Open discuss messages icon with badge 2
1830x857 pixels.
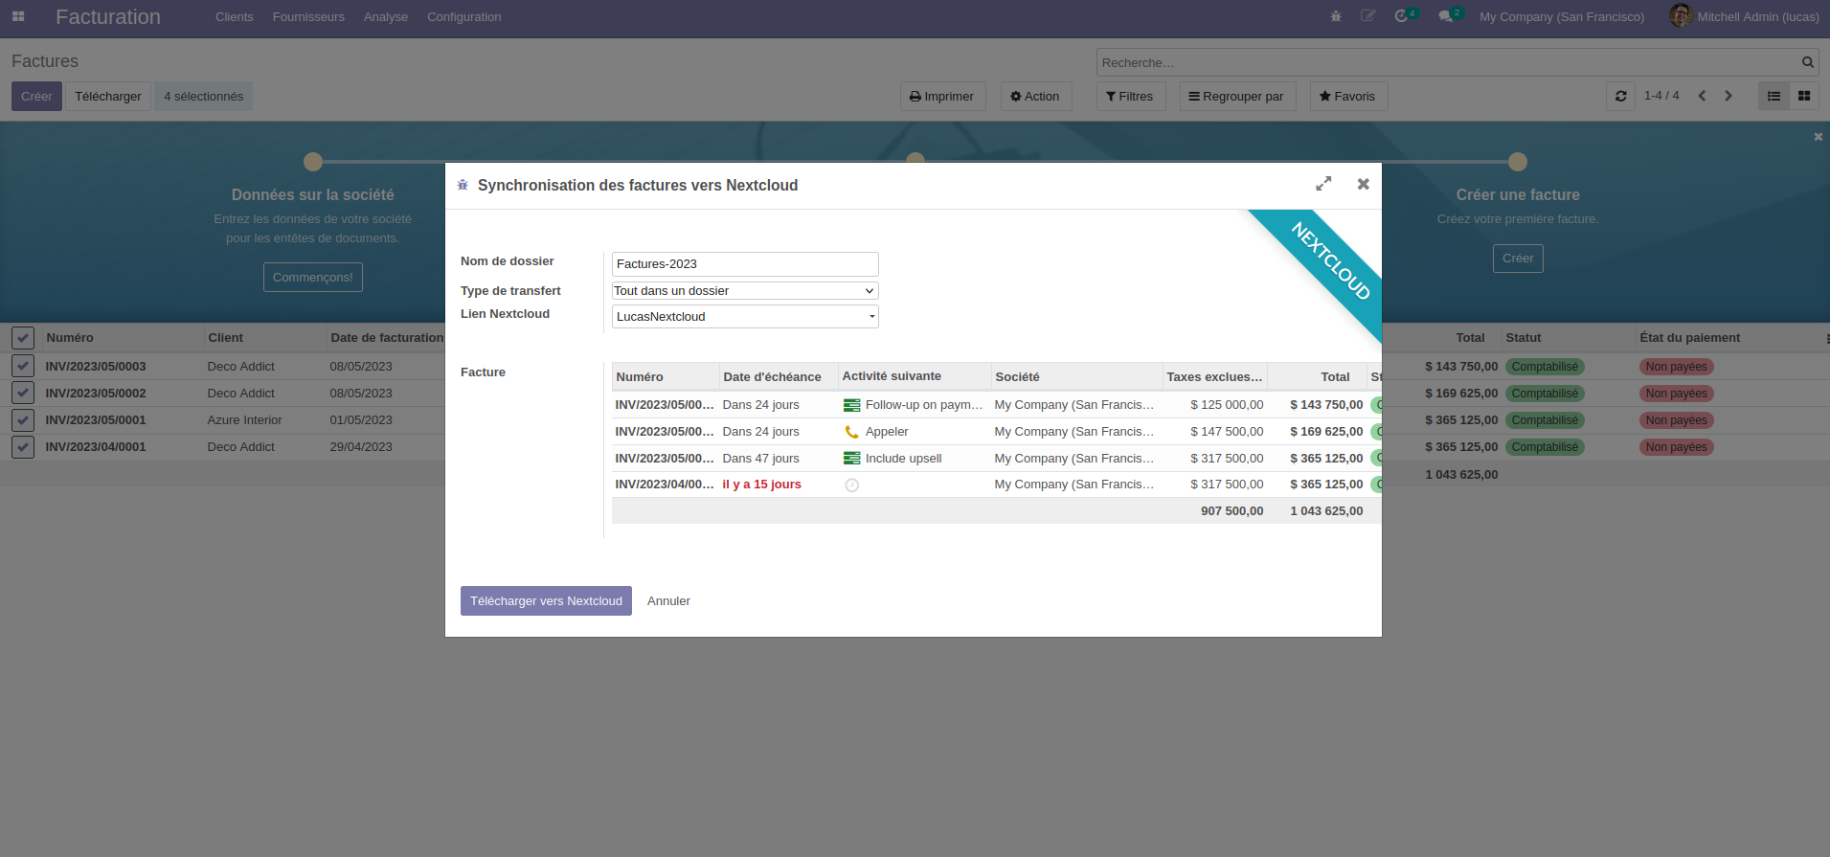[x=1449, y=15]
